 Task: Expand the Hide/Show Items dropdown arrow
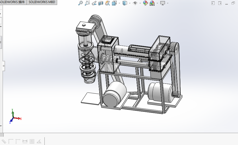(x=140, y=3)
